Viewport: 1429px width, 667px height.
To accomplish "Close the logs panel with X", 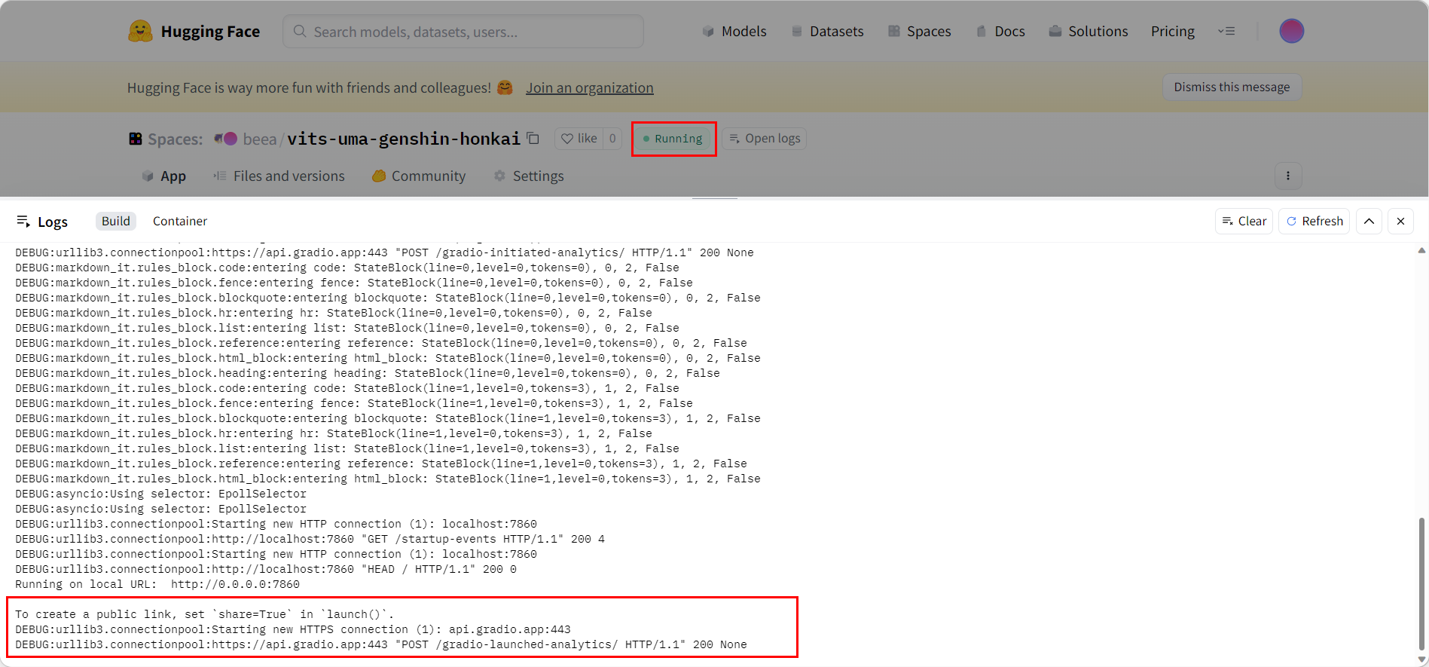I will 1400,221.
